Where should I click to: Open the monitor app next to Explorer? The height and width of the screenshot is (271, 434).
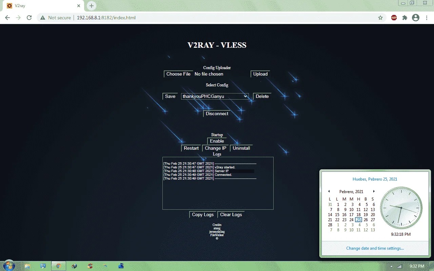(x=43, y=266)
